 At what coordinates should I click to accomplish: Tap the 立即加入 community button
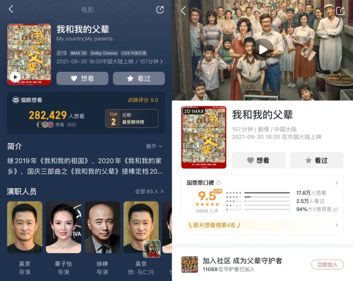pyautogui.click(x=327, y=265)
